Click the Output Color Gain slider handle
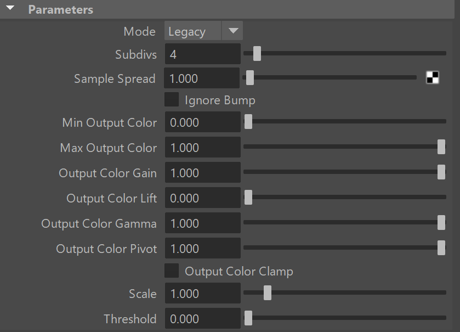Screen dimensions: 460x332 click(441, 172)
